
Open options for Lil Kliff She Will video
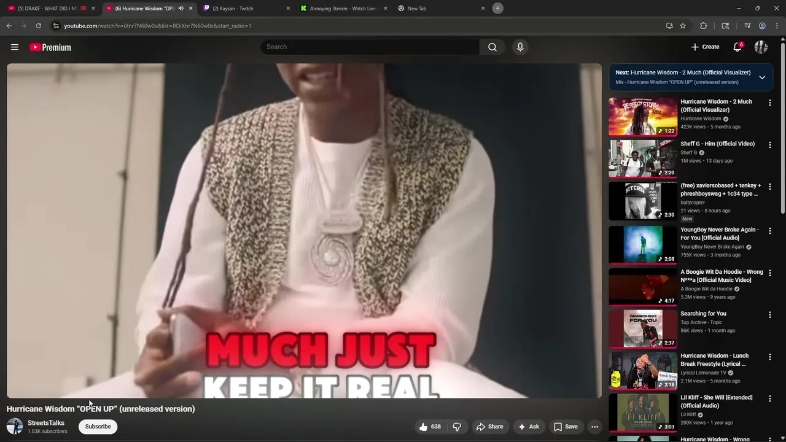(769, 399)
